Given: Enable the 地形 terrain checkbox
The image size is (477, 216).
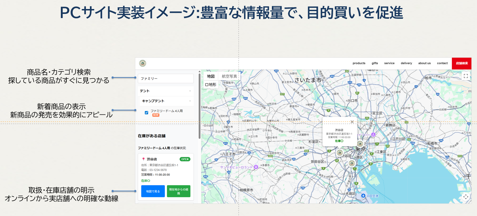Looking at the screenshot, I should 207,84.
